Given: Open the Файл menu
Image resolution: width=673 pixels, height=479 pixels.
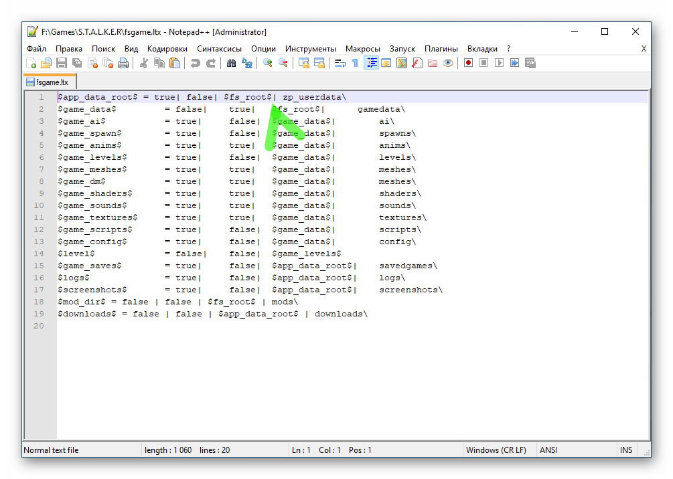Looking at the screenshot, I should (37, 49).
